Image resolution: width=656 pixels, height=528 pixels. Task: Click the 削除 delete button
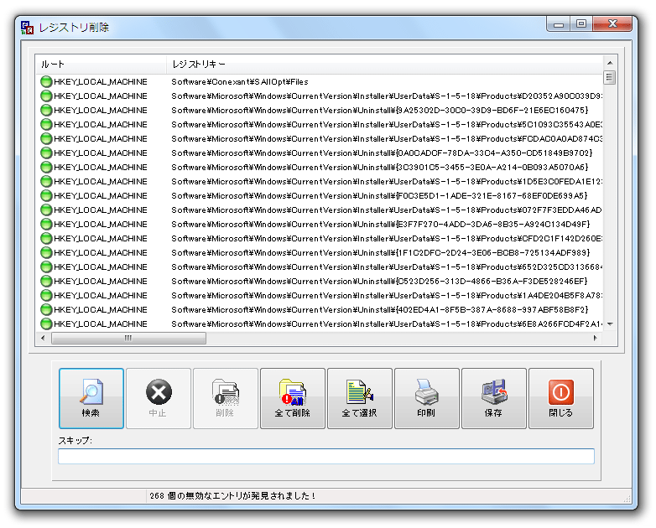click(226, 398)
